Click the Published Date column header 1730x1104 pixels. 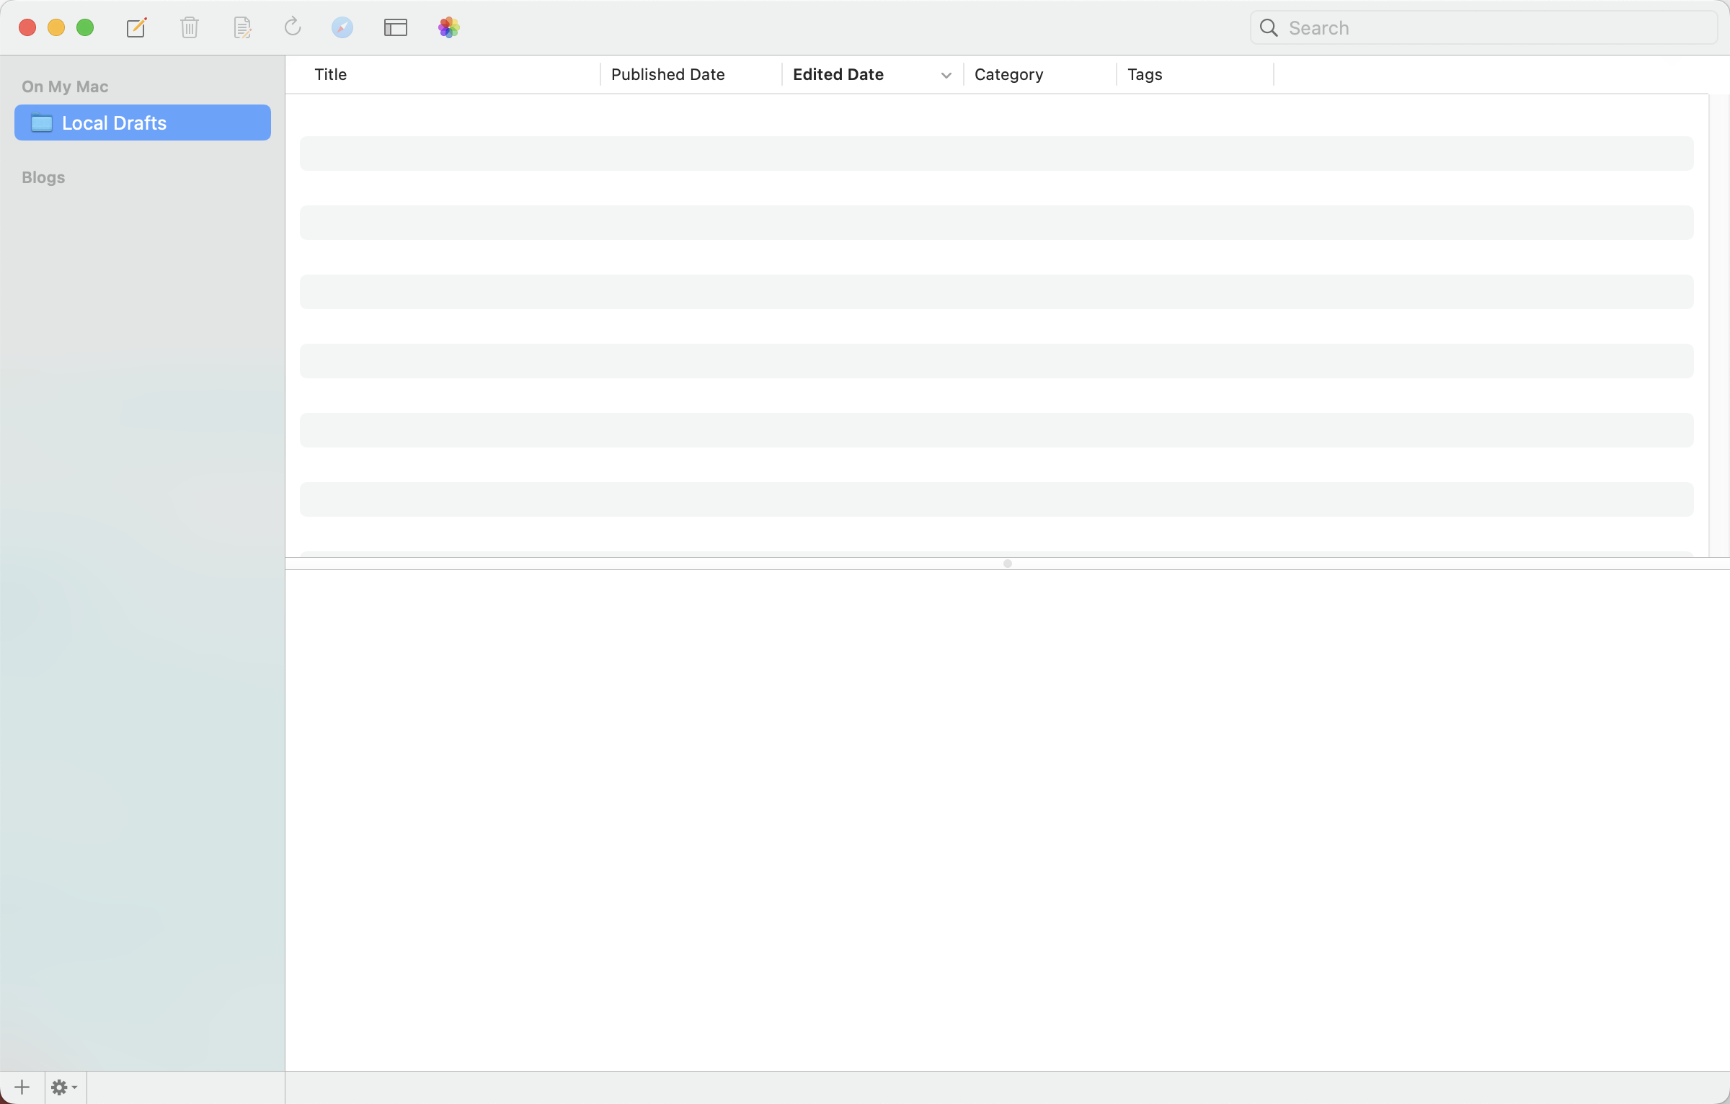point(668,73)
